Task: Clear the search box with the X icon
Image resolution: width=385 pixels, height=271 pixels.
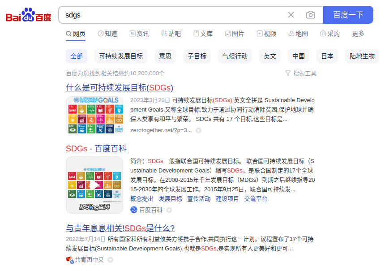Action: click(x=291, y=15)
